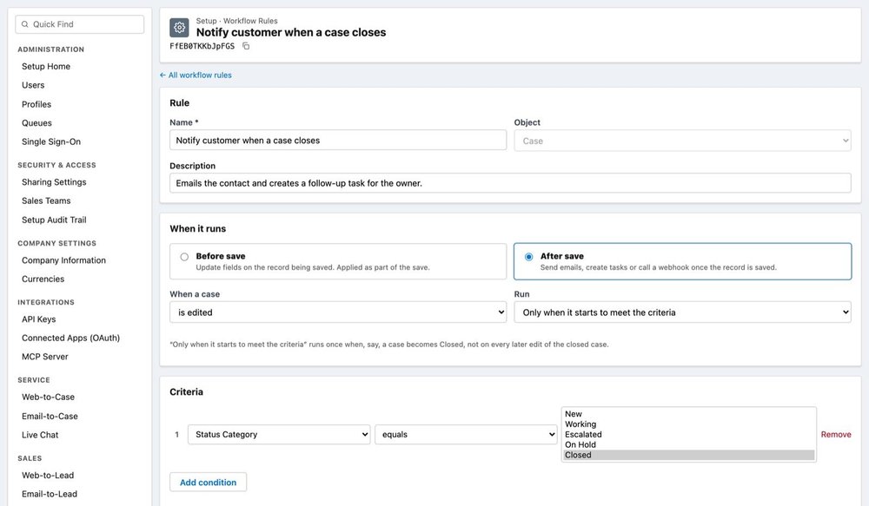869x506 pixels.
Task: Open Queues in the sidebar
Action: pyautogui.click(x=36, y=123)
